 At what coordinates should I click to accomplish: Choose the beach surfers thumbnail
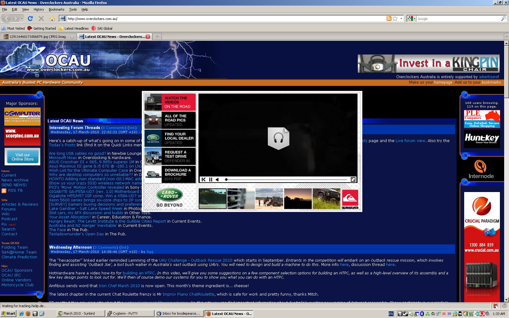[x=269, y=199]
